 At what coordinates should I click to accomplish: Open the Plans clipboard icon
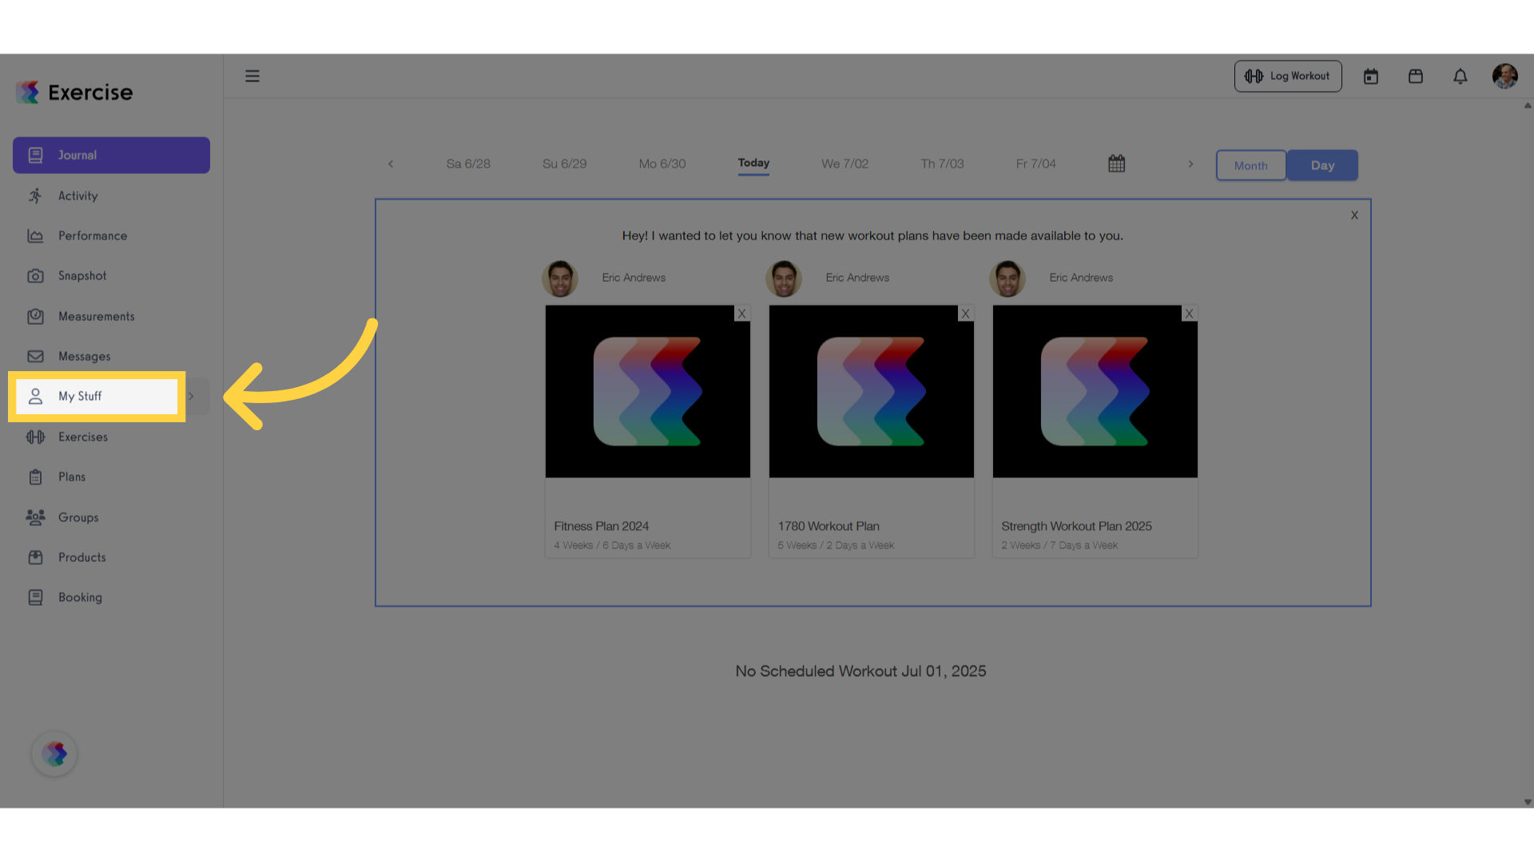point(35,476)
